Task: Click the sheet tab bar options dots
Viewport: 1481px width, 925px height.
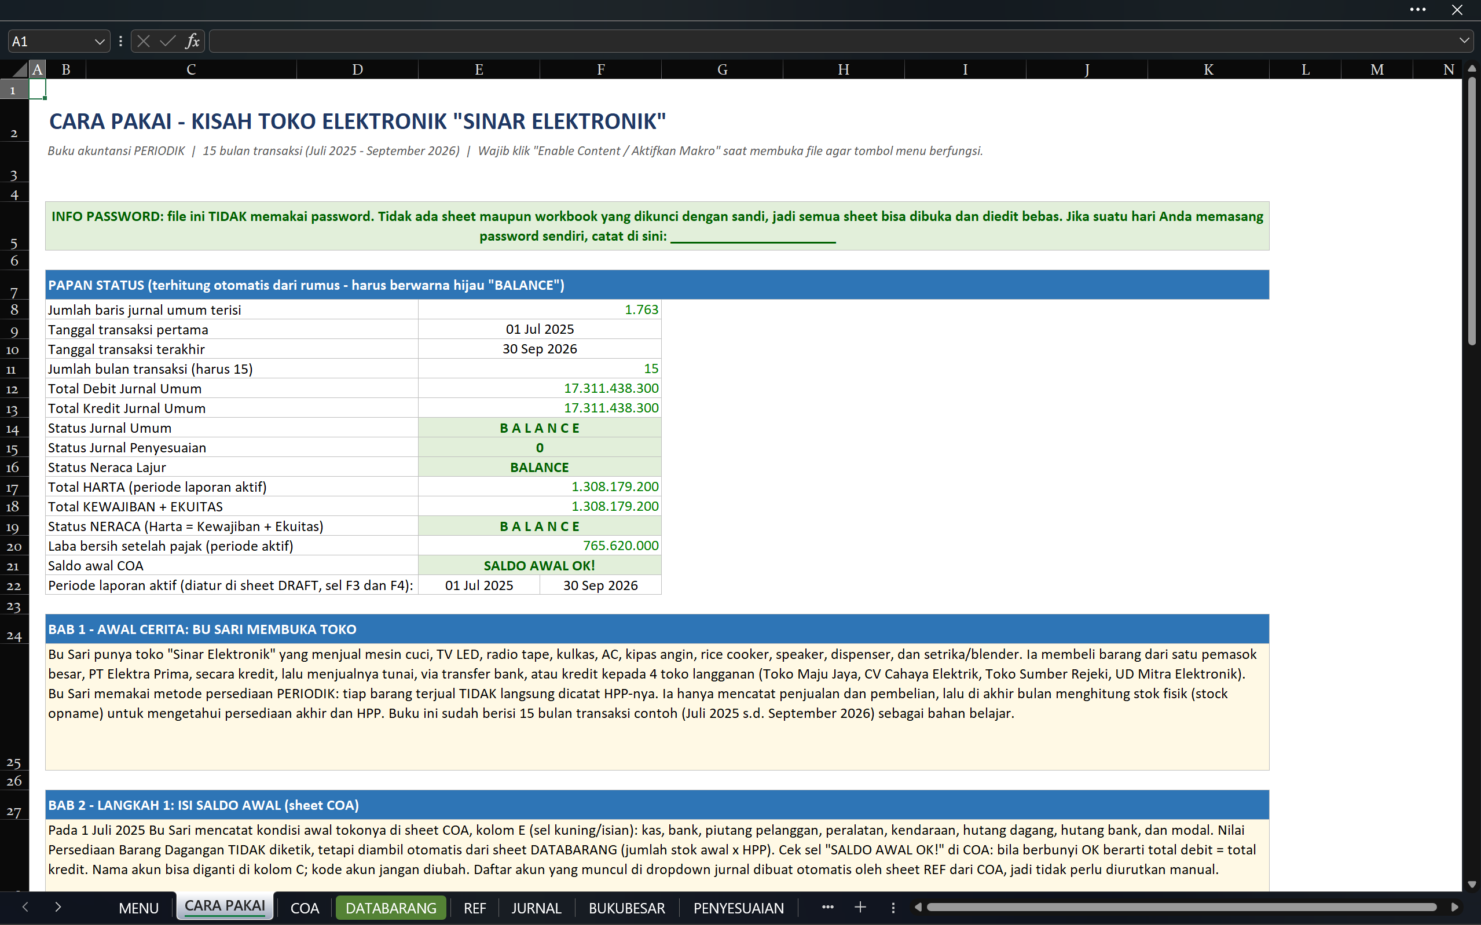Action: 893,908
